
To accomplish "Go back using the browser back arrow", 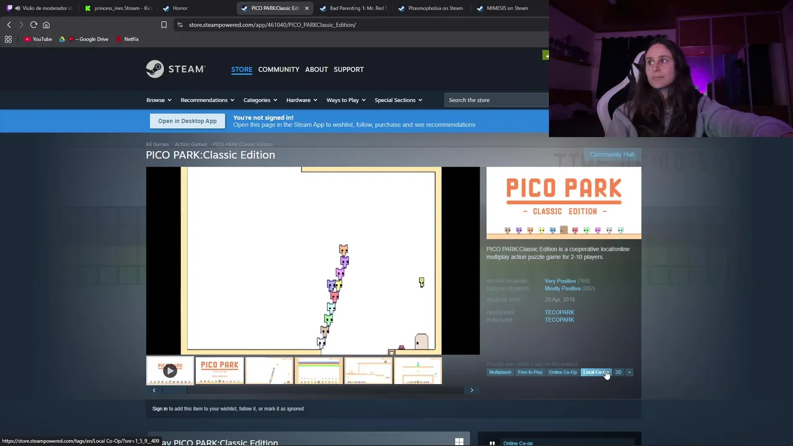I will pyautogui.click(x=9, y=25).
